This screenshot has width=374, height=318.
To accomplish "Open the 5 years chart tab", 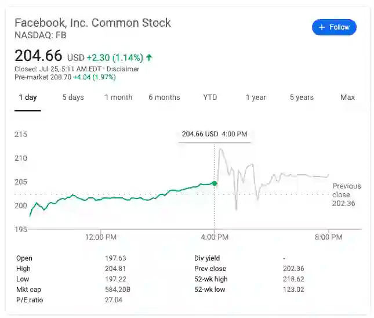I will [302, 97].
